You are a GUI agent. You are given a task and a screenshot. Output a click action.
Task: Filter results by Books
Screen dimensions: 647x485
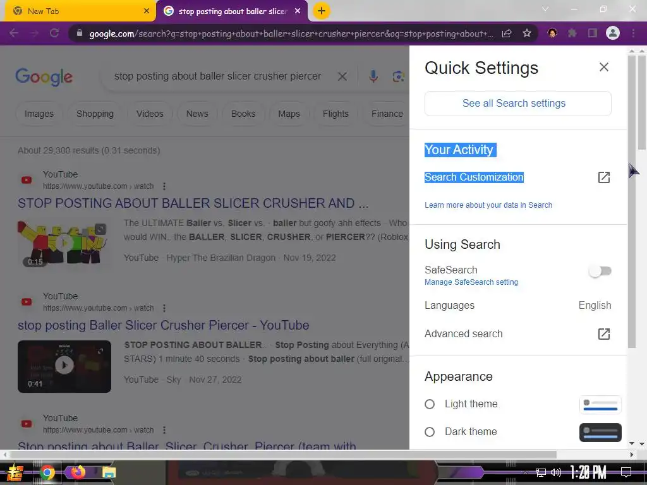[243, 114]
